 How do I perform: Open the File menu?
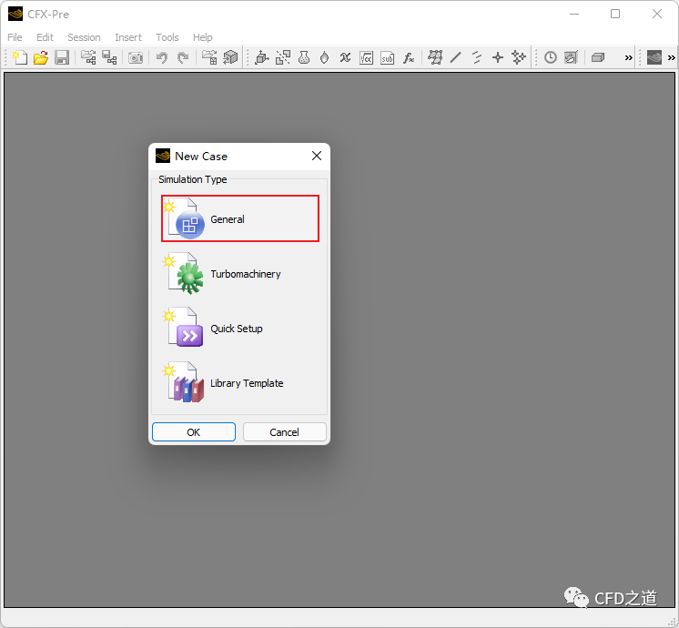coord(15,37)
